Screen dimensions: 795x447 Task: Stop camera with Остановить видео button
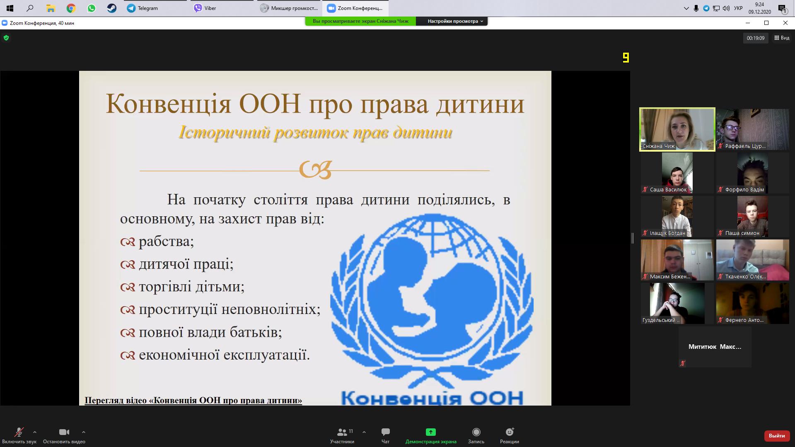click(x=64, y=436)
